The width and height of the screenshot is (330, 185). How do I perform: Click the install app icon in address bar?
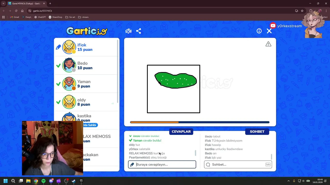pos(296,11)
